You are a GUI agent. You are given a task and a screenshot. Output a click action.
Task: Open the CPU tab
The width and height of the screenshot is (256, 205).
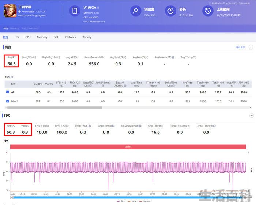(28, 37)
